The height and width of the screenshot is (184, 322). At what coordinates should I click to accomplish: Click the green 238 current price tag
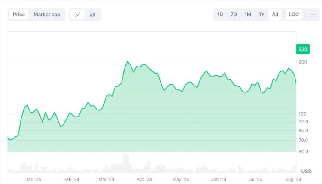pyautogui.click(x=303, y=49)
